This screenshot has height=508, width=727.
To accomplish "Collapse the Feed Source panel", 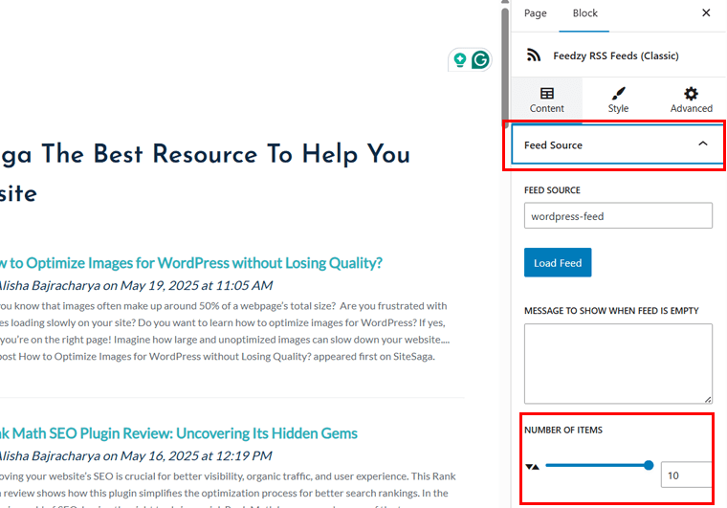I will point(618,145).
